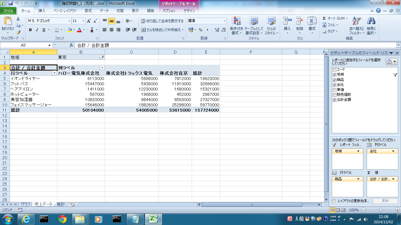Screen dimensions: 401x225
Task: Select cell E11 with 157724000
Action: point(206,110)
